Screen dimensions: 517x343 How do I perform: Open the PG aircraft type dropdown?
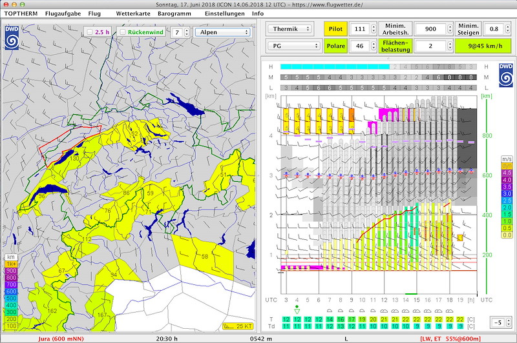[x=293, y=46]
